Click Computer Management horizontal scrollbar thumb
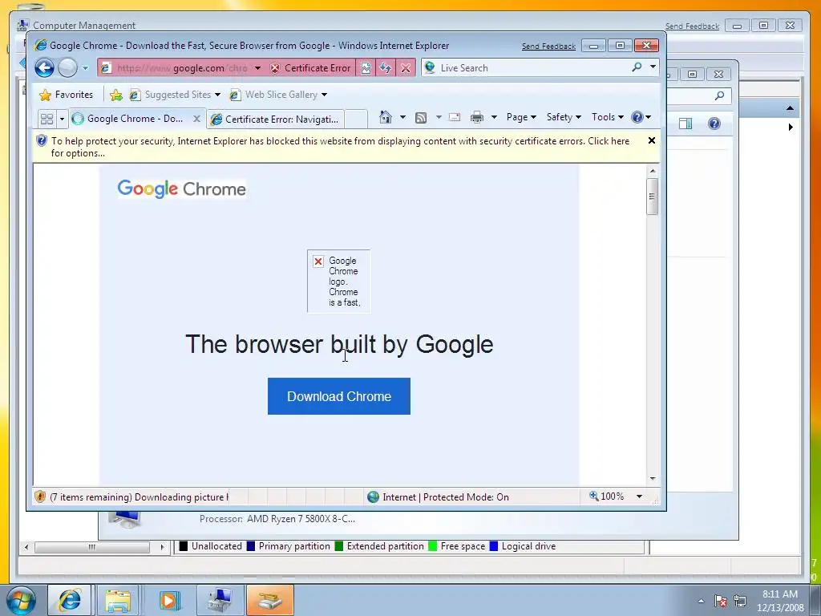The height and width of the screenshot is (616, 821). 92,547
